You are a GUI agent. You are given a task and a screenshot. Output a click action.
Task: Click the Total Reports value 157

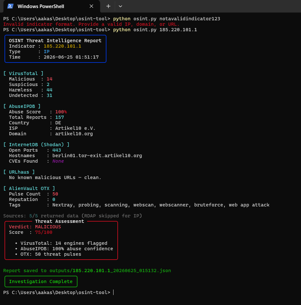tap(59, 117)
